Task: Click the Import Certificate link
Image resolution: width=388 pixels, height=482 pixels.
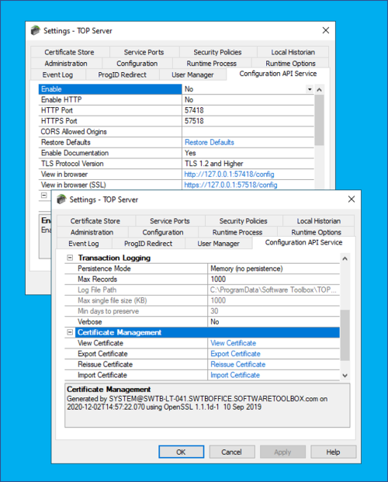Action: 235,375
